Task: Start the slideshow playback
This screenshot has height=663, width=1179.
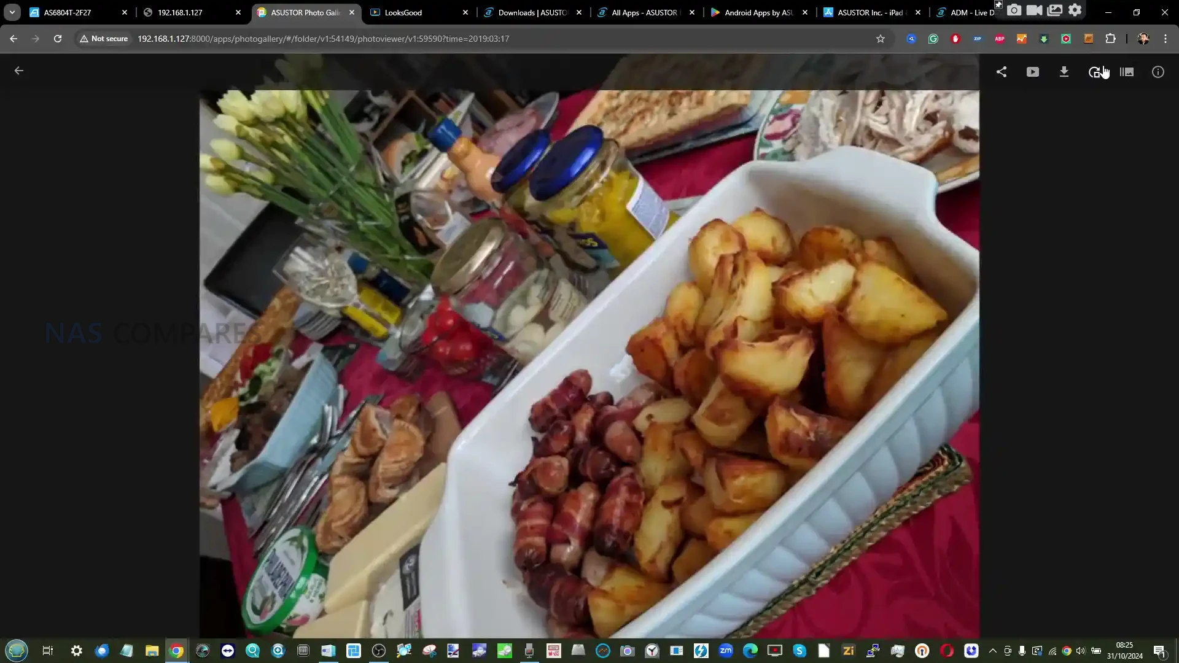Action: click(1033, 72)
